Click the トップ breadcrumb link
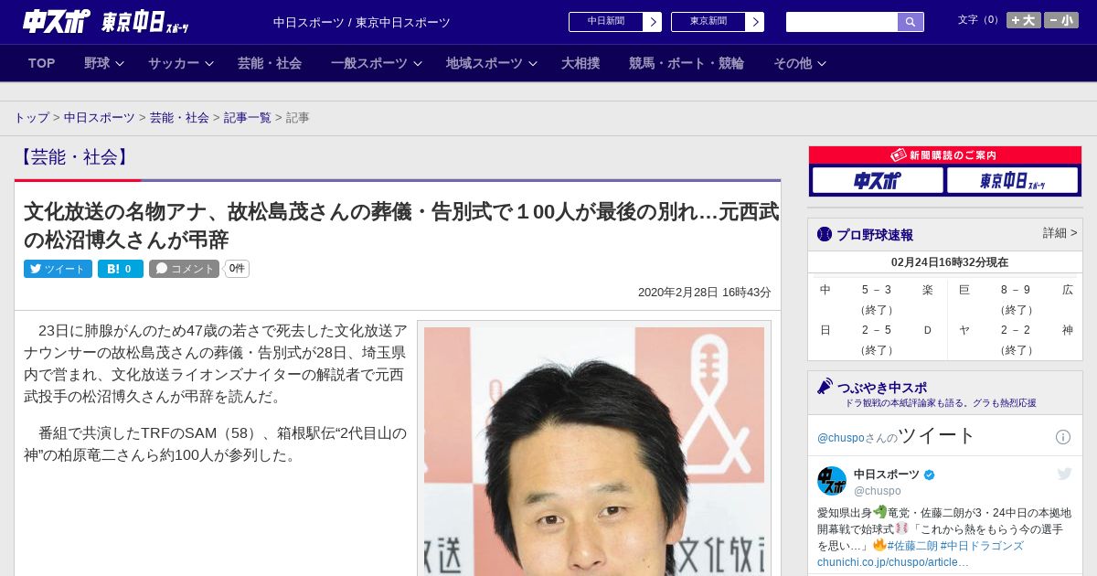 31,118
